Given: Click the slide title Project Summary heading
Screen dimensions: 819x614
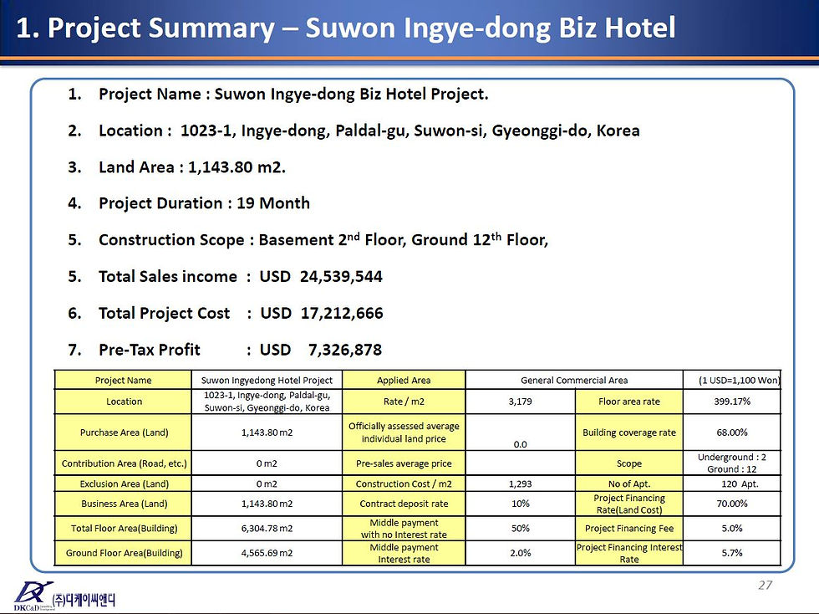Looking at the screenshot, I should pos(346,28).
